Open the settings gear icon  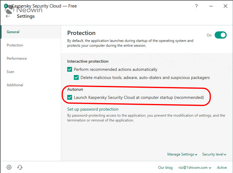pos(9,167)
